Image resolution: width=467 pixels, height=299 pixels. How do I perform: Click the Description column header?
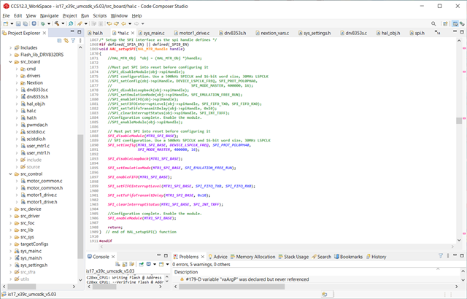(x=186, y=272)
